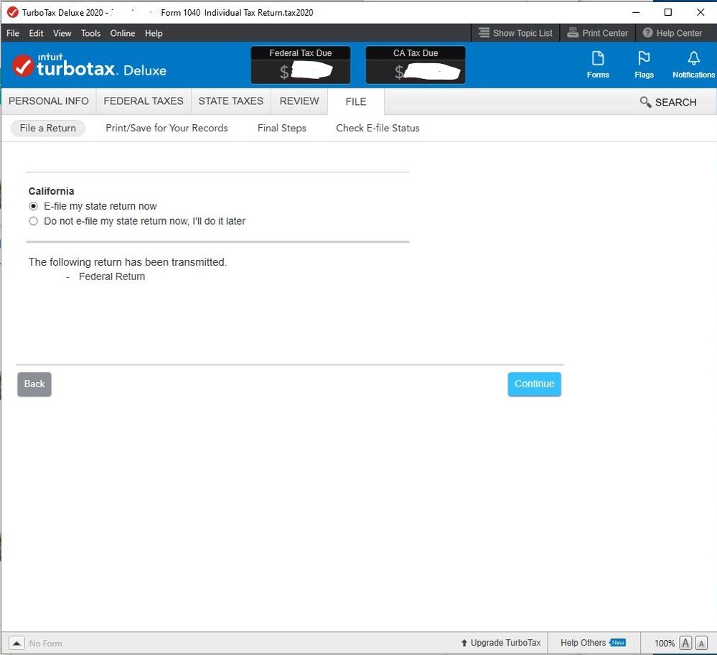The width and height of the screenshot is (717, 655).
Task: Select File a Return sub-tab
Action: (x=47, y=128)
